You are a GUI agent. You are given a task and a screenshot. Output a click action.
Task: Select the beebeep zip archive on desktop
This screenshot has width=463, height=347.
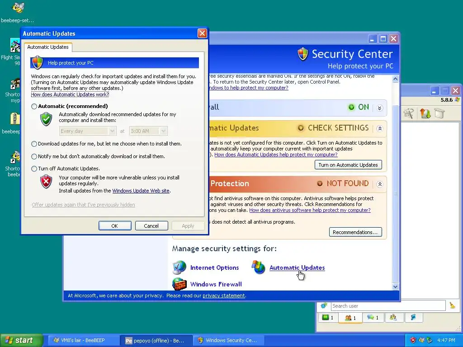coord(15,118)
